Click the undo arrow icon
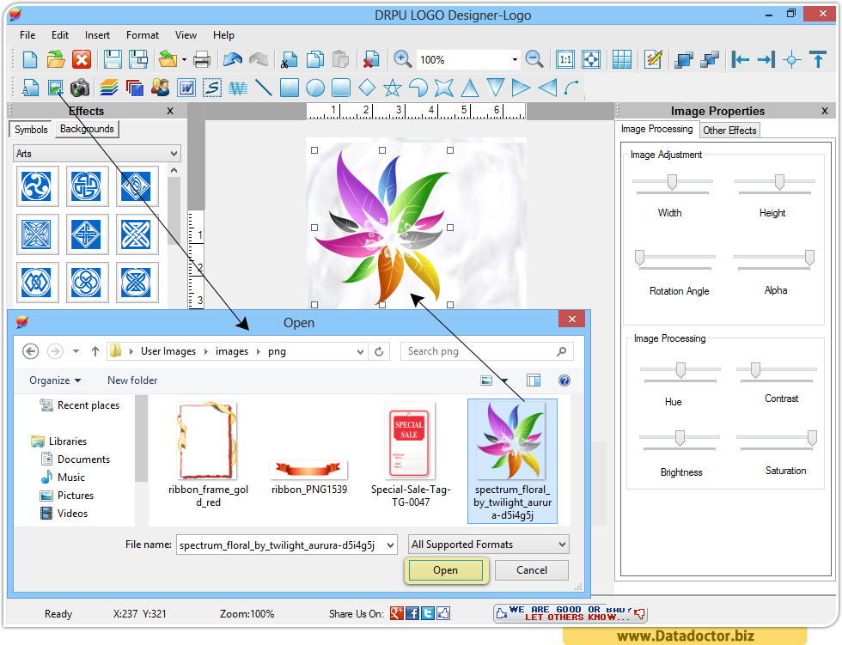This screenshot has width=842, height=645. pyautogui.click(x=233, y=59)
